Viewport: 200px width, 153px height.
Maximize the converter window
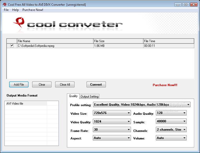[186, 5]
